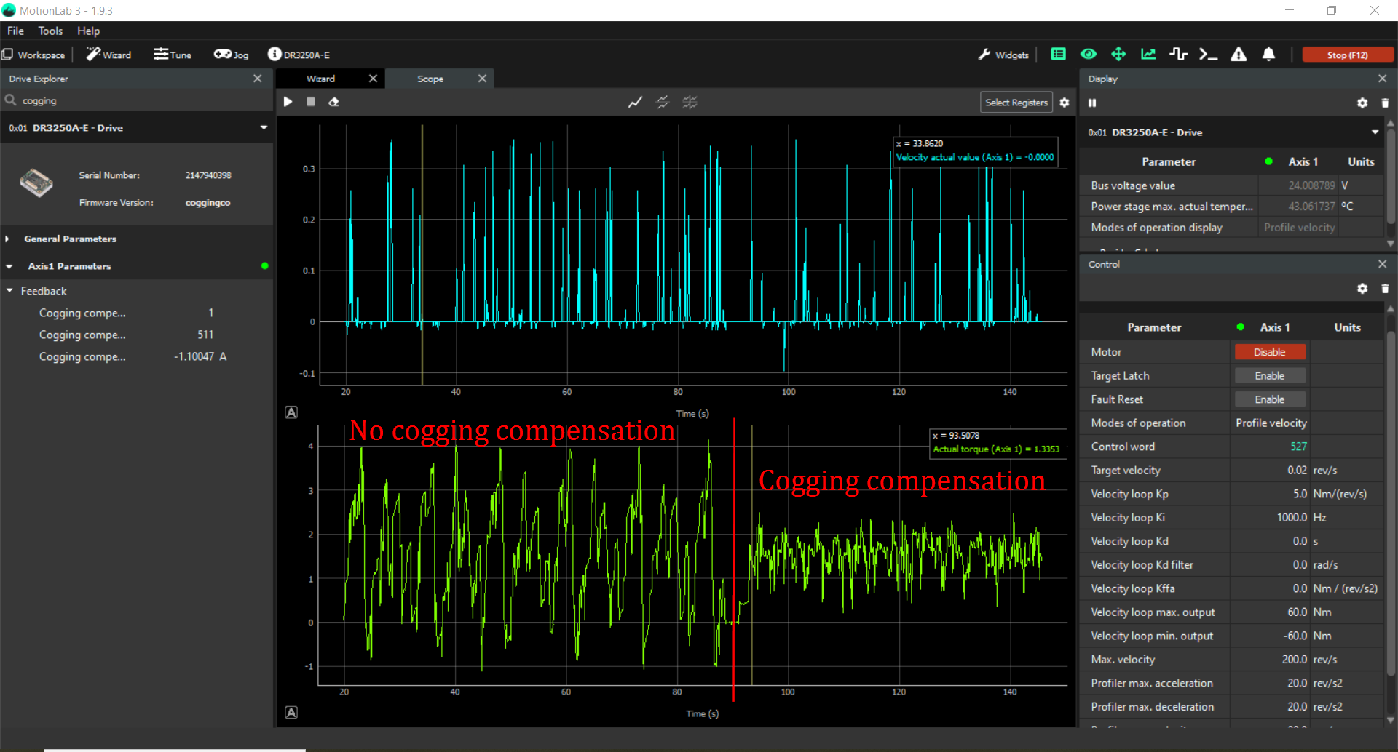The image size is (1398, 752).
Task: Switch to the Scope tab
Action: click(430, 79)
